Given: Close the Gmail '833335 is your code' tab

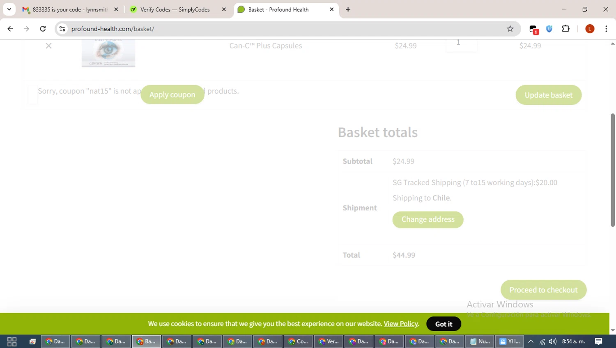Looking at the screenshot, I should [116, 9].
